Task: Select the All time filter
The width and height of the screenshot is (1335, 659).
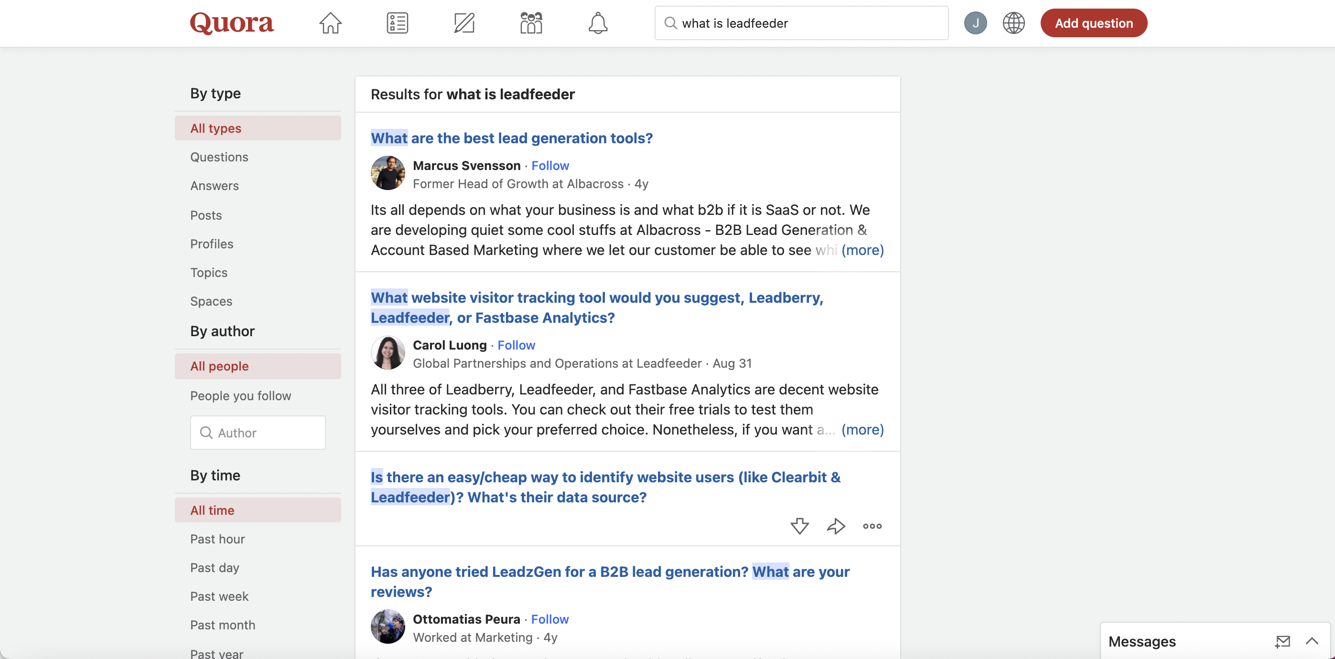Action: [x=258, y=510]
